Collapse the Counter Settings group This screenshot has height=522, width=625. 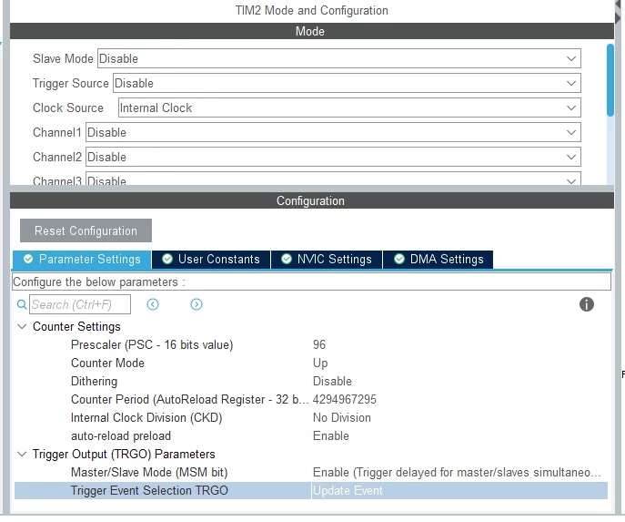point(22,327)
